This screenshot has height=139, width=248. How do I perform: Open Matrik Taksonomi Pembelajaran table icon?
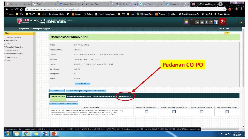(174, 111)
